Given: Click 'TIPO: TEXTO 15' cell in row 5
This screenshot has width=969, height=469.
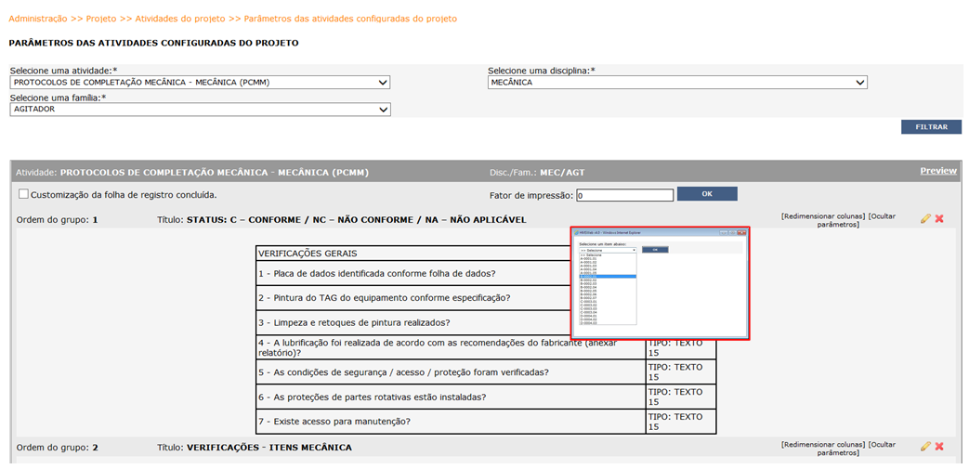Looking at the screenshot, I should point(681,372).
